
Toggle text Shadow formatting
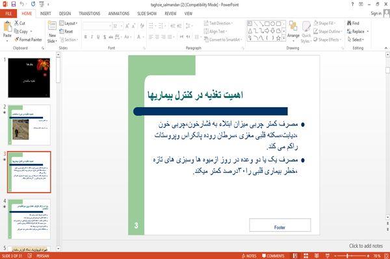(105, 37)
